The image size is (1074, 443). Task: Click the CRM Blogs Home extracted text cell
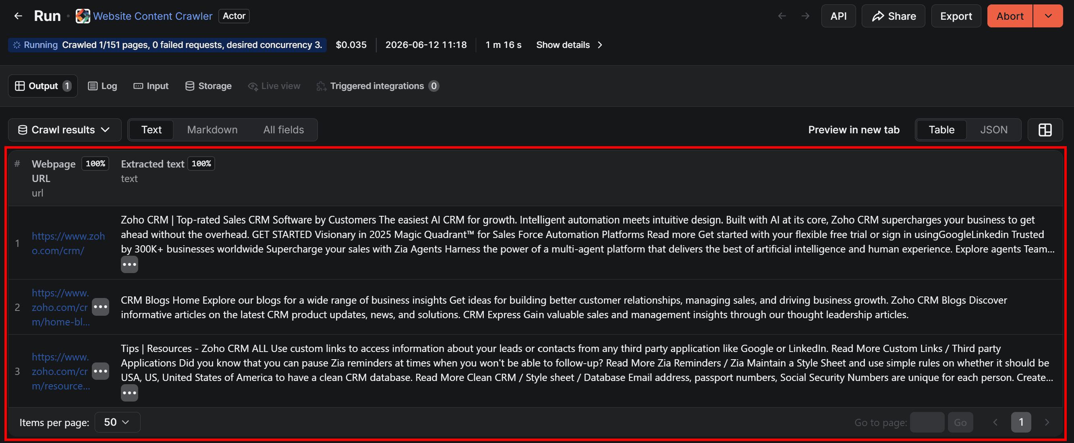tap(564, 307)
